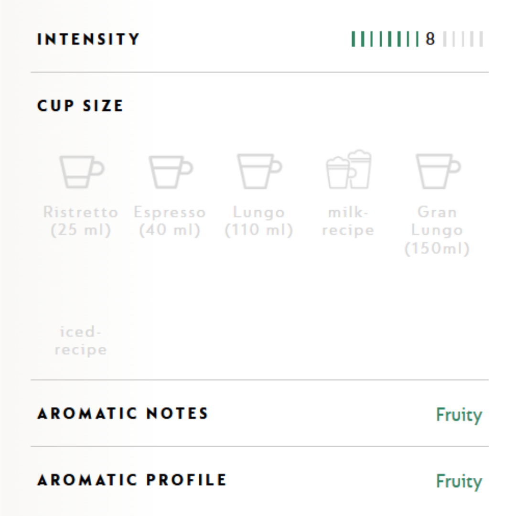Image resolution: width=516 pixels, height=516 pixels.
Task: Click the intensity number 8
Action: click(x=430, y=39)
